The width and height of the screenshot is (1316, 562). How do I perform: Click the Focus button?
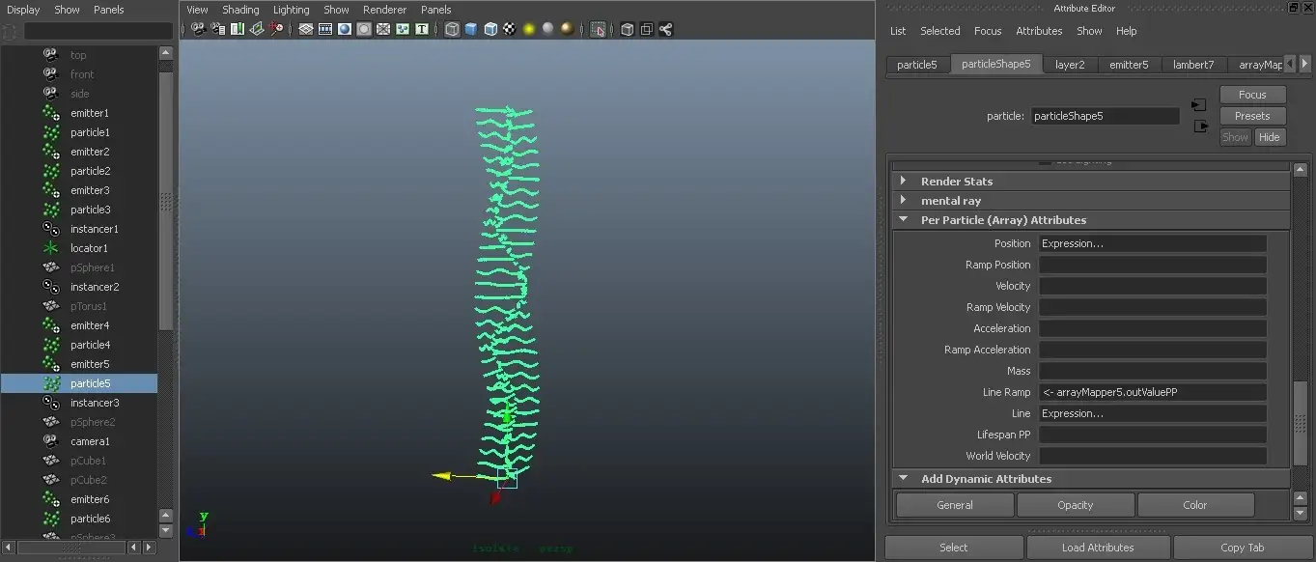1252,95
